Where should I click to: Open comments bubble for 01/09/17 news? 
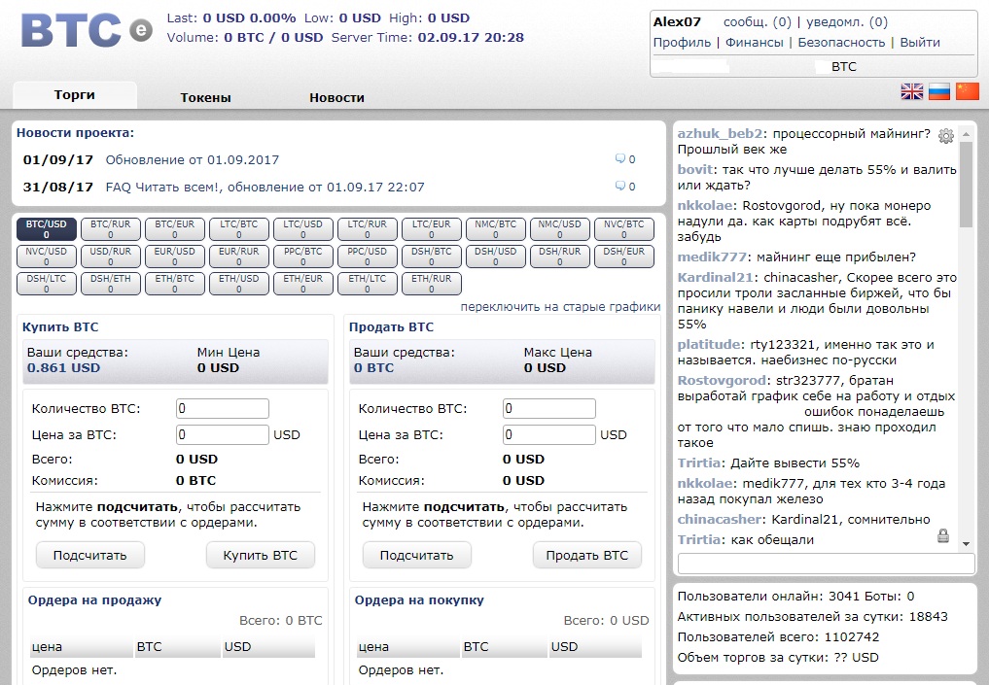click(x=620, y=158)
